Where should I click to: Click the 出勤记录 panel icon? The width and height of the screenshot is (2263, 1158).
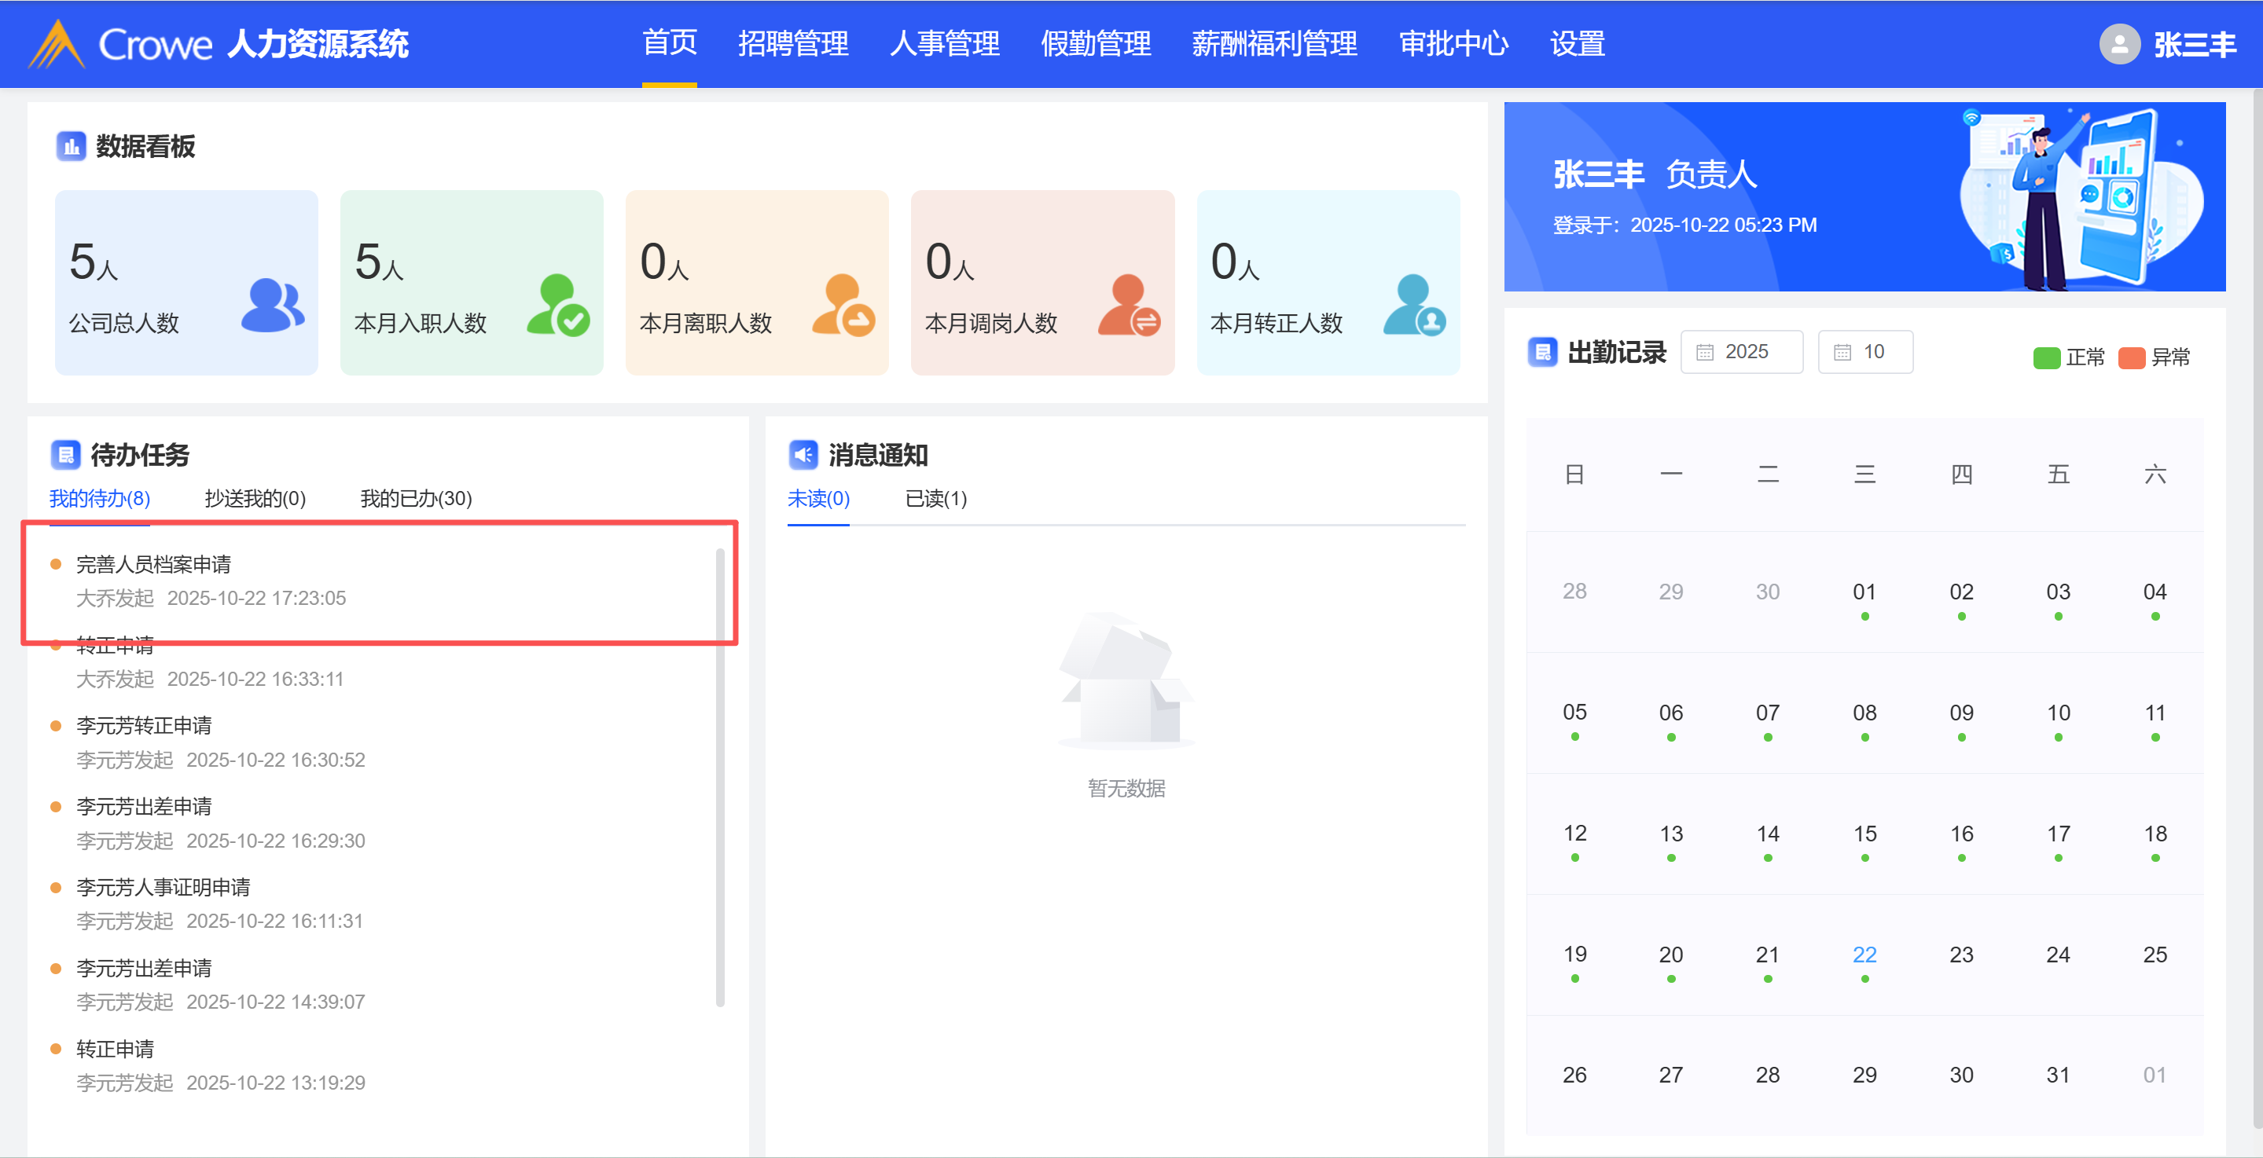pos(1543,353)
